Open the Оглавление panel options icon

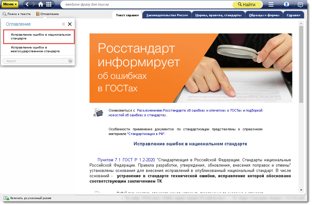[64, 24]
